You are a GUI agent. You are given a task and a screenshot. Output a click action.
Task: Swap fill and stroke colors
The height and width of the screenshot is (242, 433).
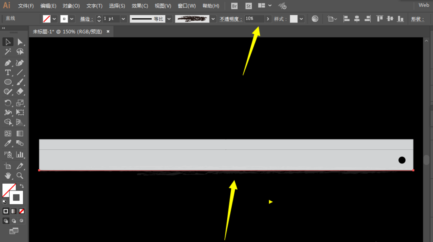point(22,186)
